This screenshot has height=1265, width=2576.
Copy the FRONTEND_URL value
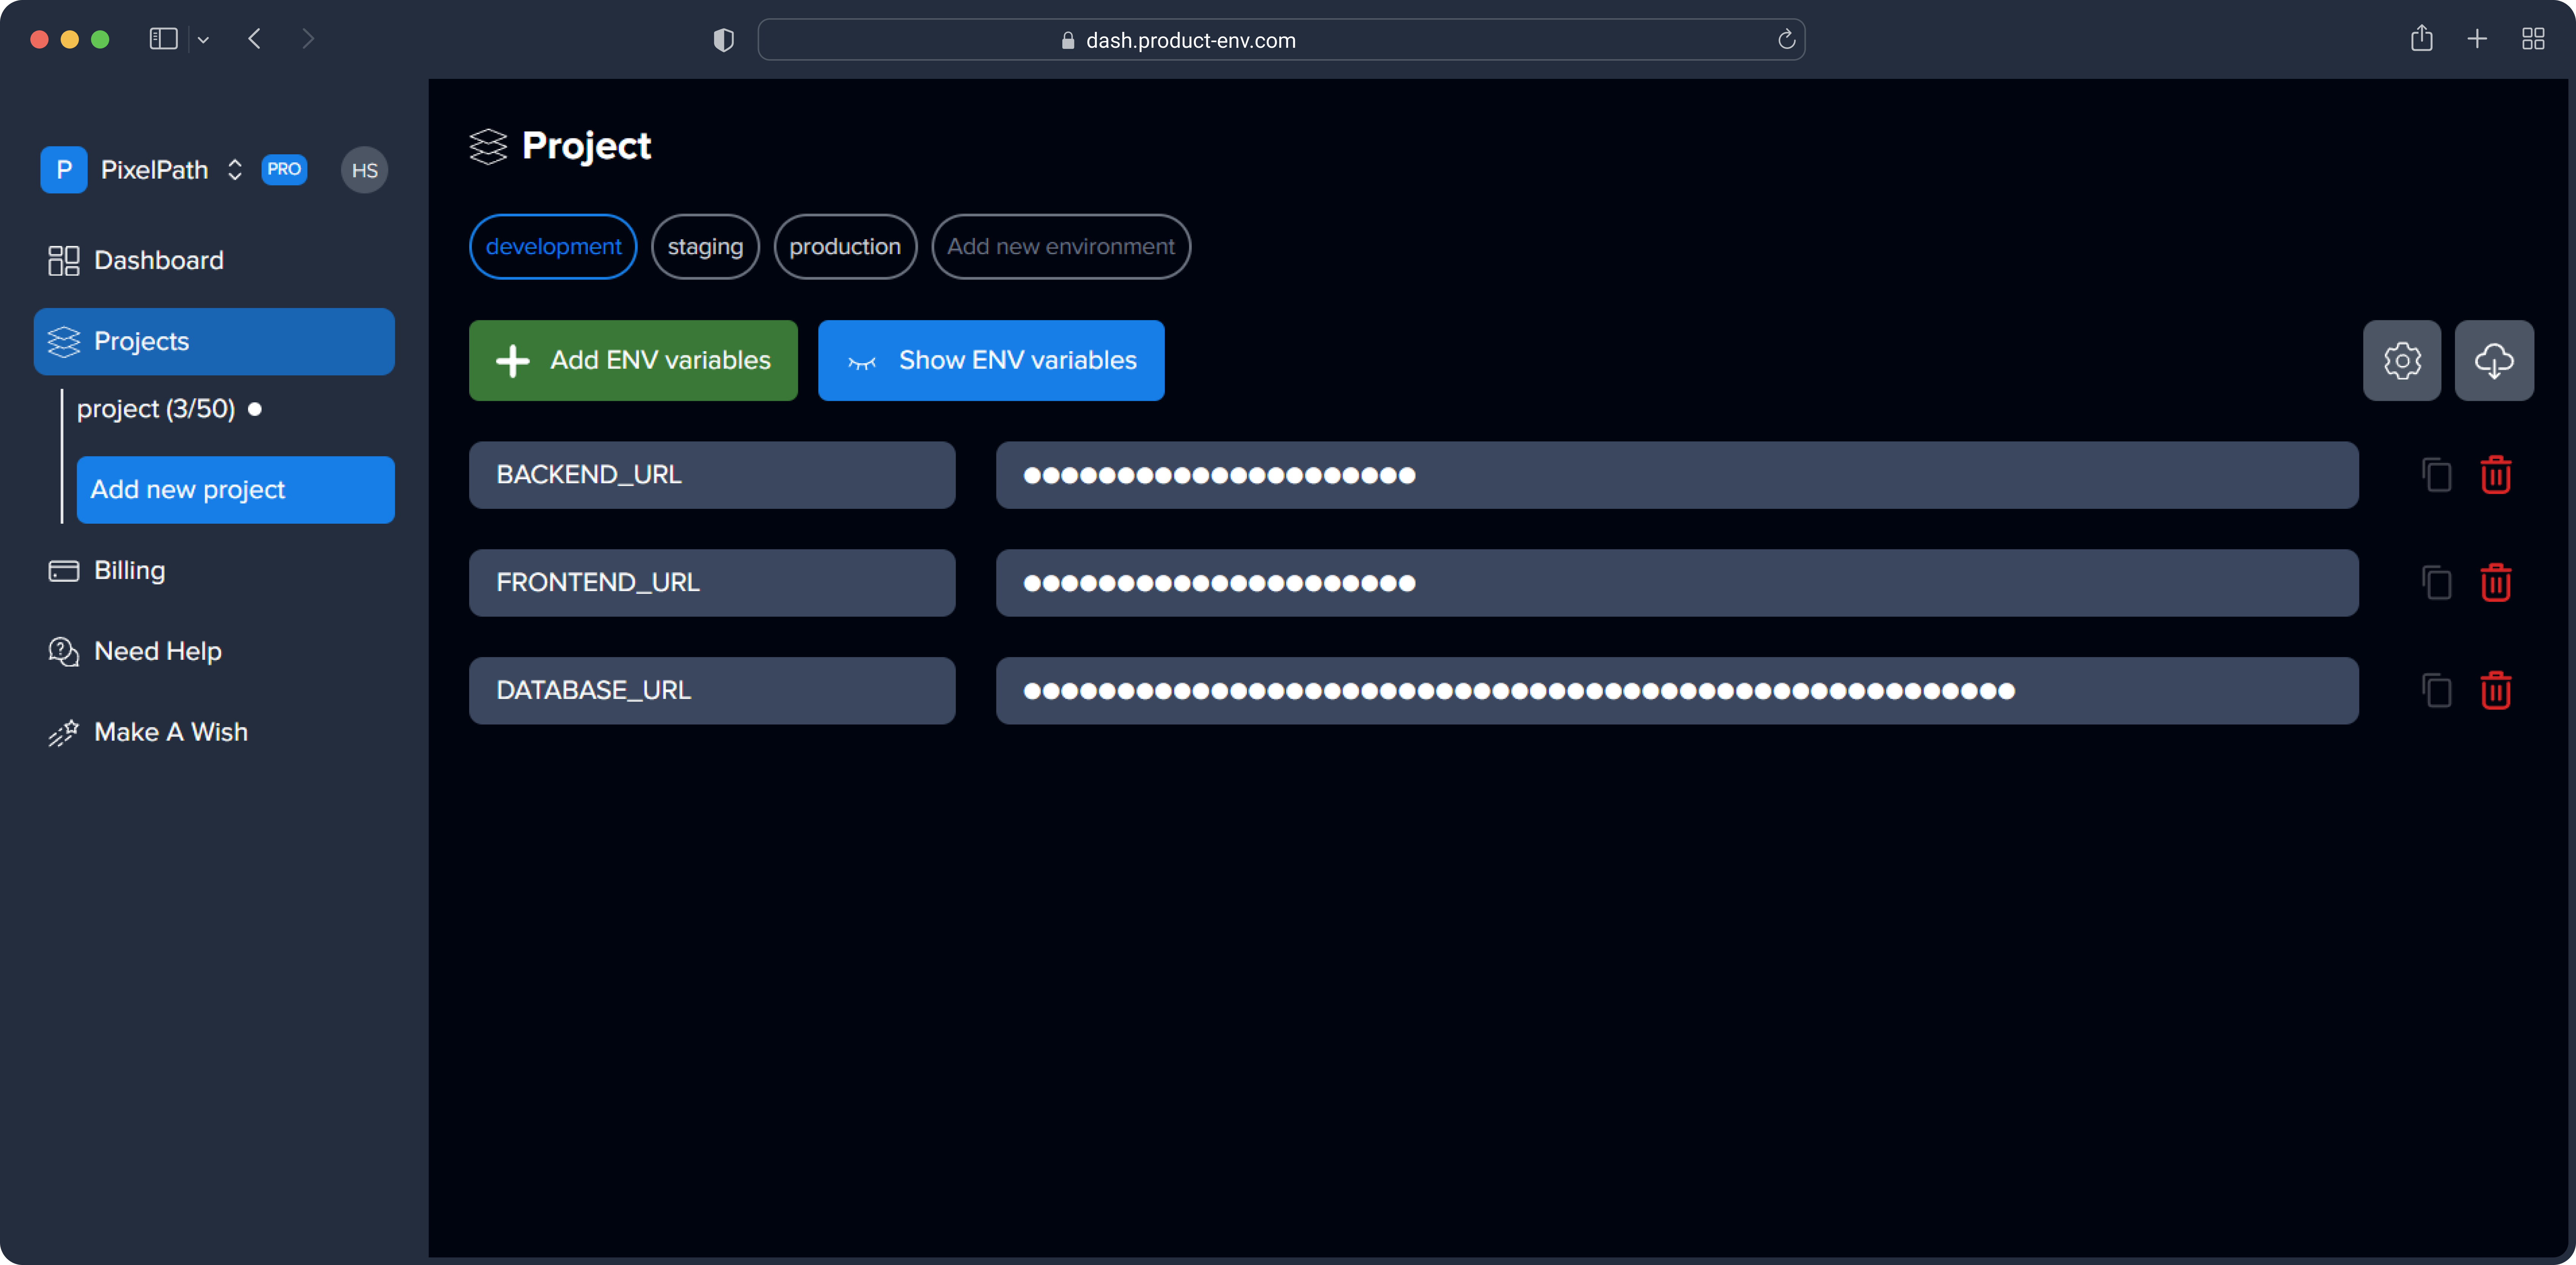tap(2437, 583)
